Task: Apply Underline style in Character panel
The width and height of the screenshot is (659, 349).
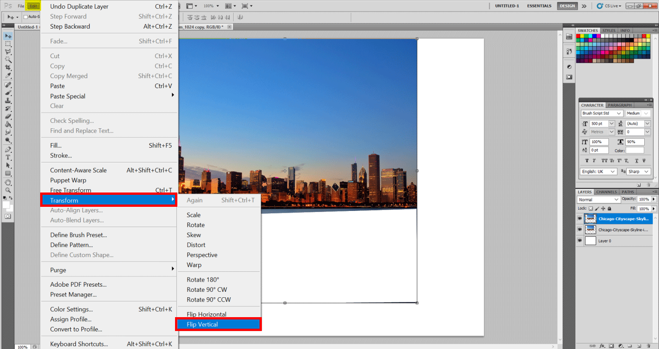Action: 636,161
